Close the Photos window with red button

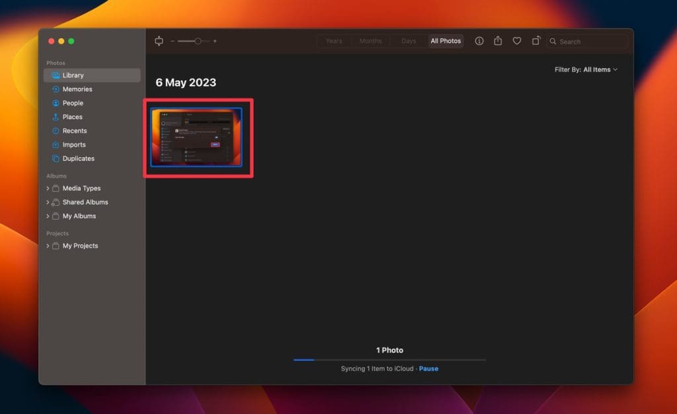tap(51, 41)
